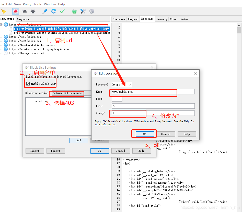Image resolution: width=242 pixels, height=212 pixels.
Task: Toggle the Enable Black List checkbox
Action: point(28,84)
